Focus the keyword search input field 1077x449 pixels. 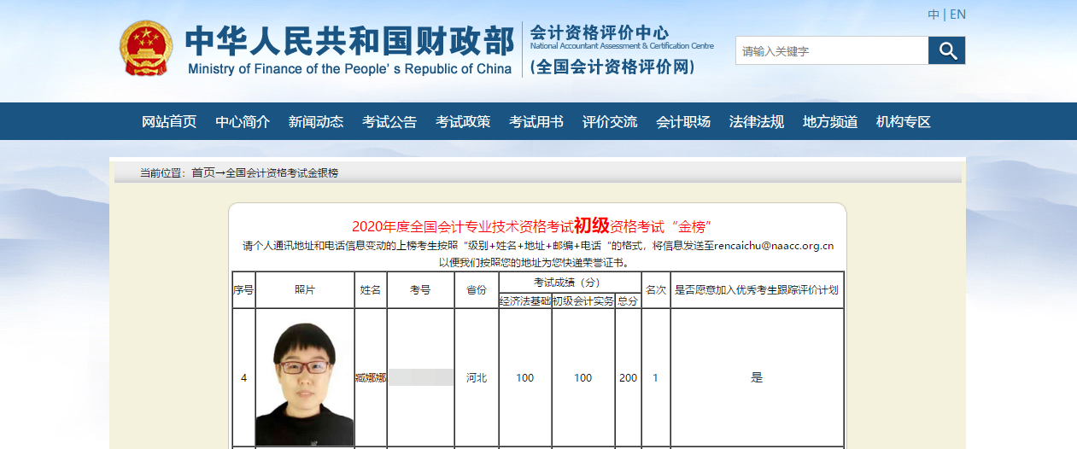[832, 50]
